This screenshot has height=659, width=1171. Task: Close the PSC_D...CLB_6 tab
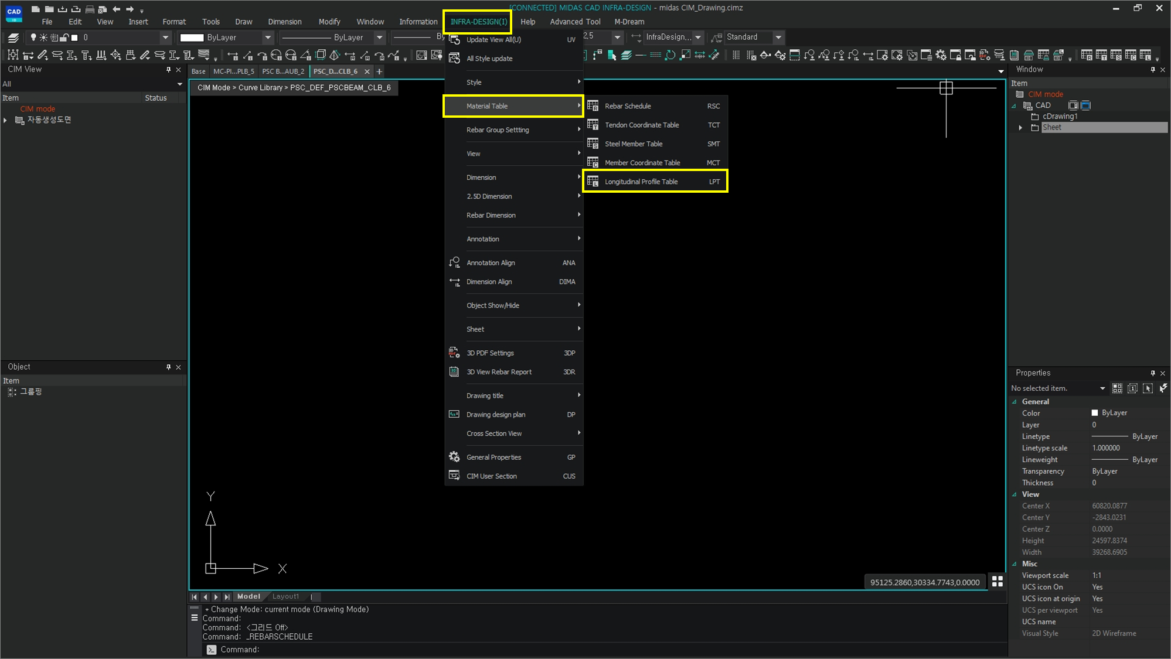tap(367, 71)
